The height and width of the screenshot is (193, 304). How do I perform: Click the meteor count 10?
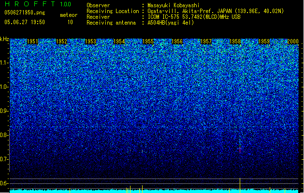70,22
